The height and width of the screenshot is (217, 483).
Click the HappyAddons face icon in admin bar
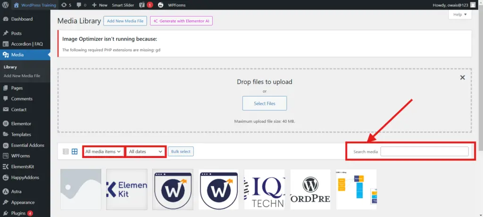click(160, 5)
